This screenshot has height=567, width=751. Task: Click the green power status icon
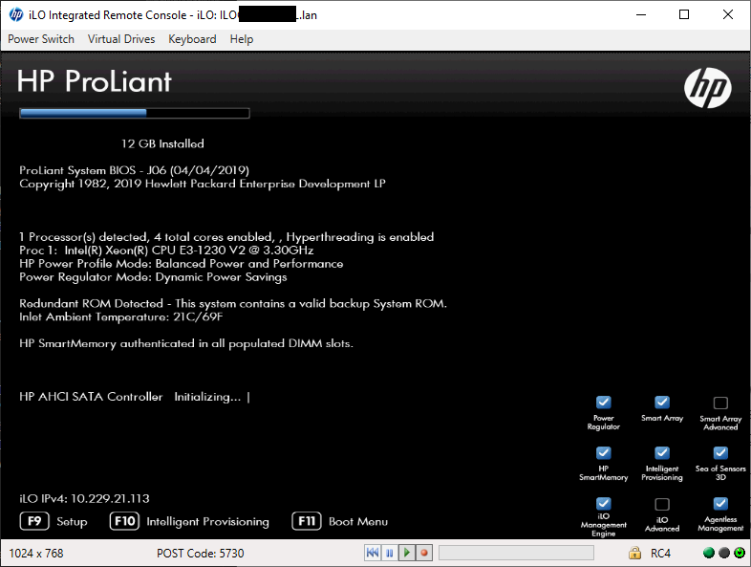740,553
